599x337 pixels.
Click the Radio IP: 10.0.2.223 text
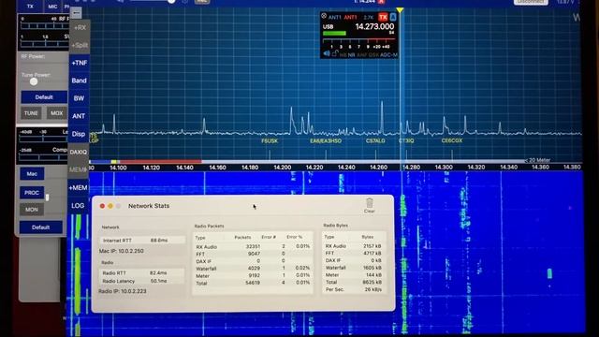point(123,291)
